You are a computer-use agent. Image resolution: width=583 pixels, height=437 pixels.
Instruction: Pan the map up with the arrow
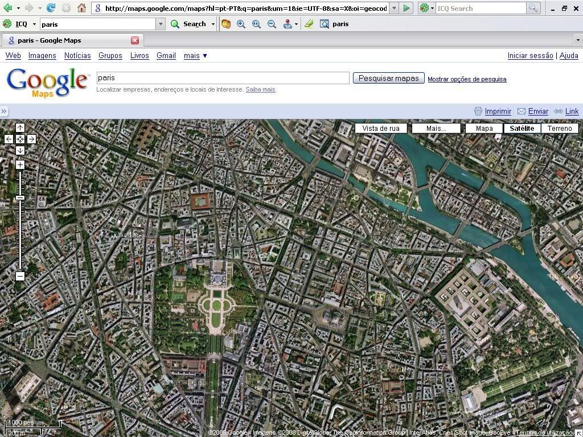(20, 128)
